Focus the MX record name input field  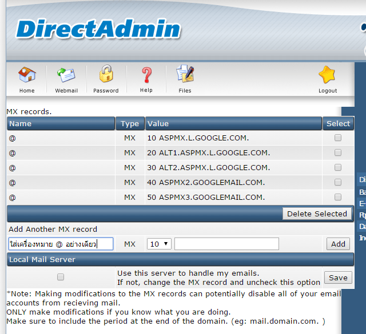61,244
